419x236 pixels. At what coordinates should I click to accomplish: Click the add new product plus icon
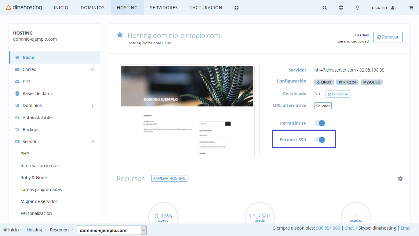coord(236,7)
